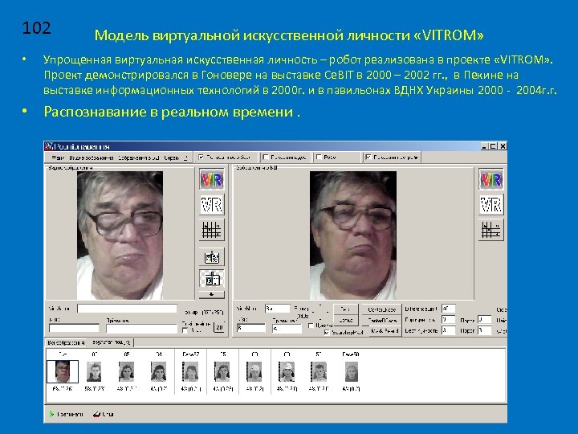Viewport: 578px width, 434px height.
Task: Click the checkered-background icon above the small down arrow
Action: point(212,280)
